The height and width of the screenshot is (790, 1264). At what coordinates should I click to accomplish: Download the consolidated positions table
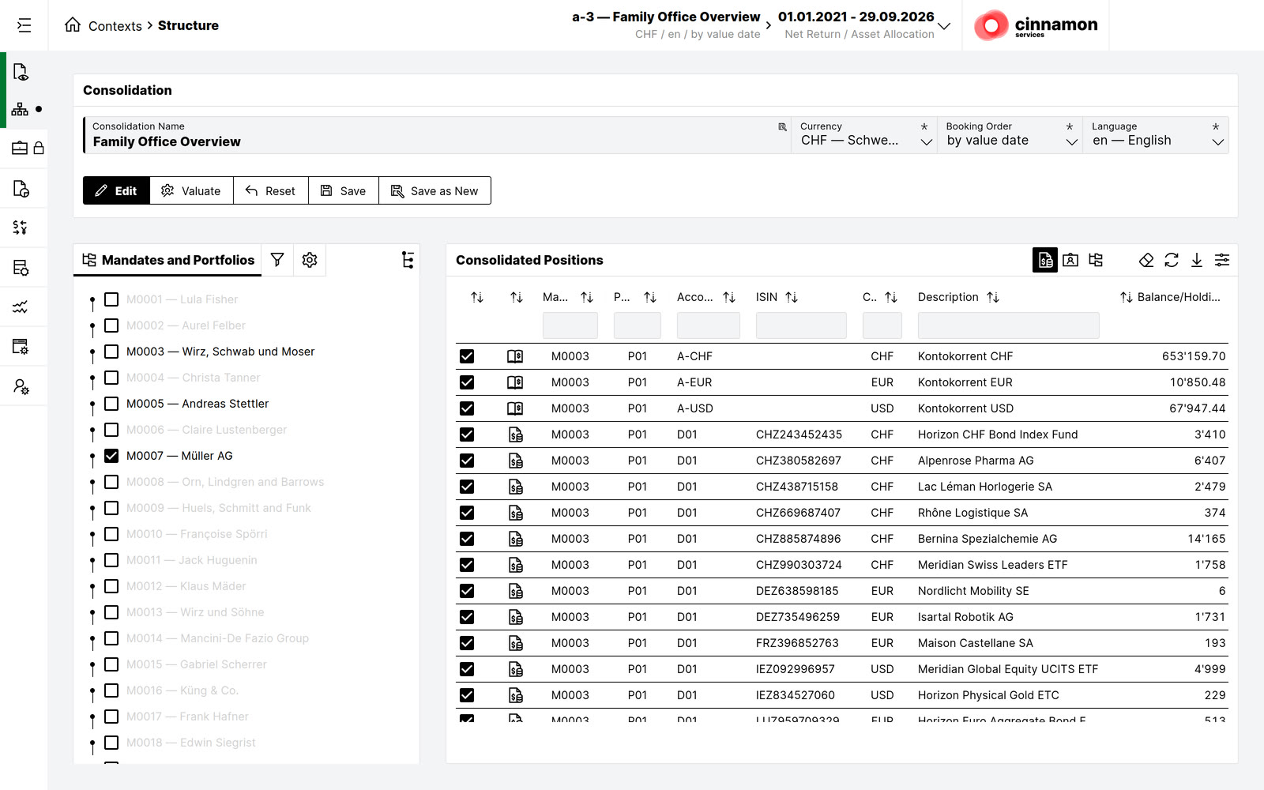(1197, 260)
